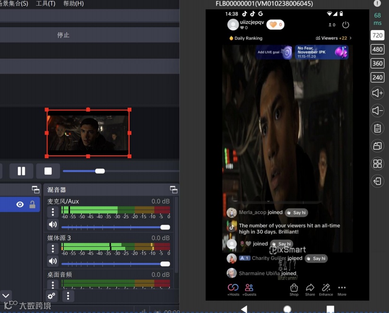Expand the down chevron in sources toolbar

point(6,296)
